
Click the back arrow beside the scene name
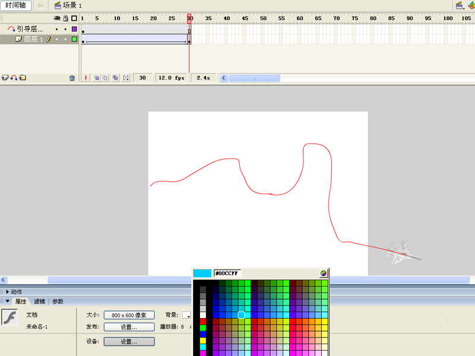(x=40, y=5)
